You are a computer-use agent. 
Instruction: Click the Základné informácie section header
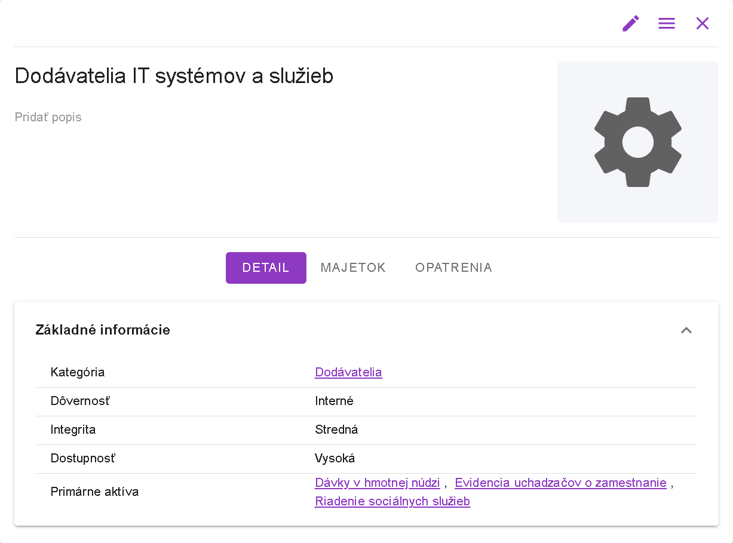point(103,330)
